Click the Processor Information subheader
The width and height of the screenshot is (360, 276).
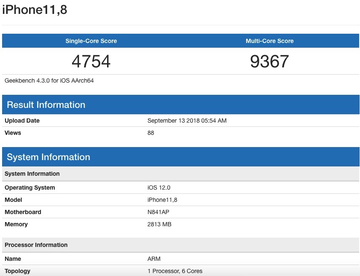coord(181,245)
